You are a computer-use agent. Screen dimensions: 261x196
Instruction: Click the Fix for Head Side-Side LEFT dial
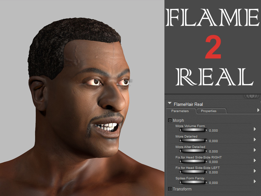click(x=193, y=172)
